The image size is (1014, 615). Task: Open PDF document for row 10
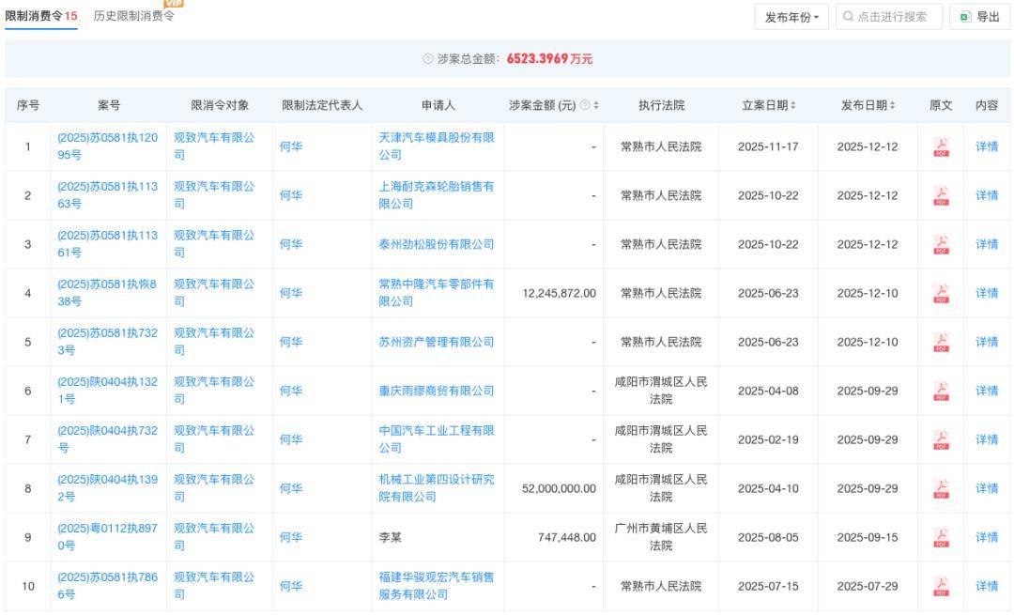pos(941,587)
